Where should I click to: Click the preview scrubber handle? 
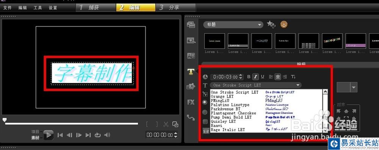click(4, 120)
